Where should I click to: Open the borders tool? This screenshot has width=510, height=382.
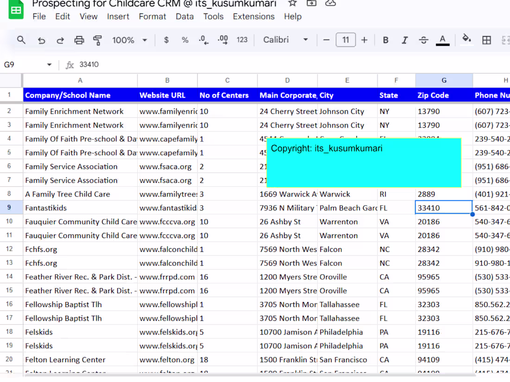pyautogui.click(x=486, y=40)
